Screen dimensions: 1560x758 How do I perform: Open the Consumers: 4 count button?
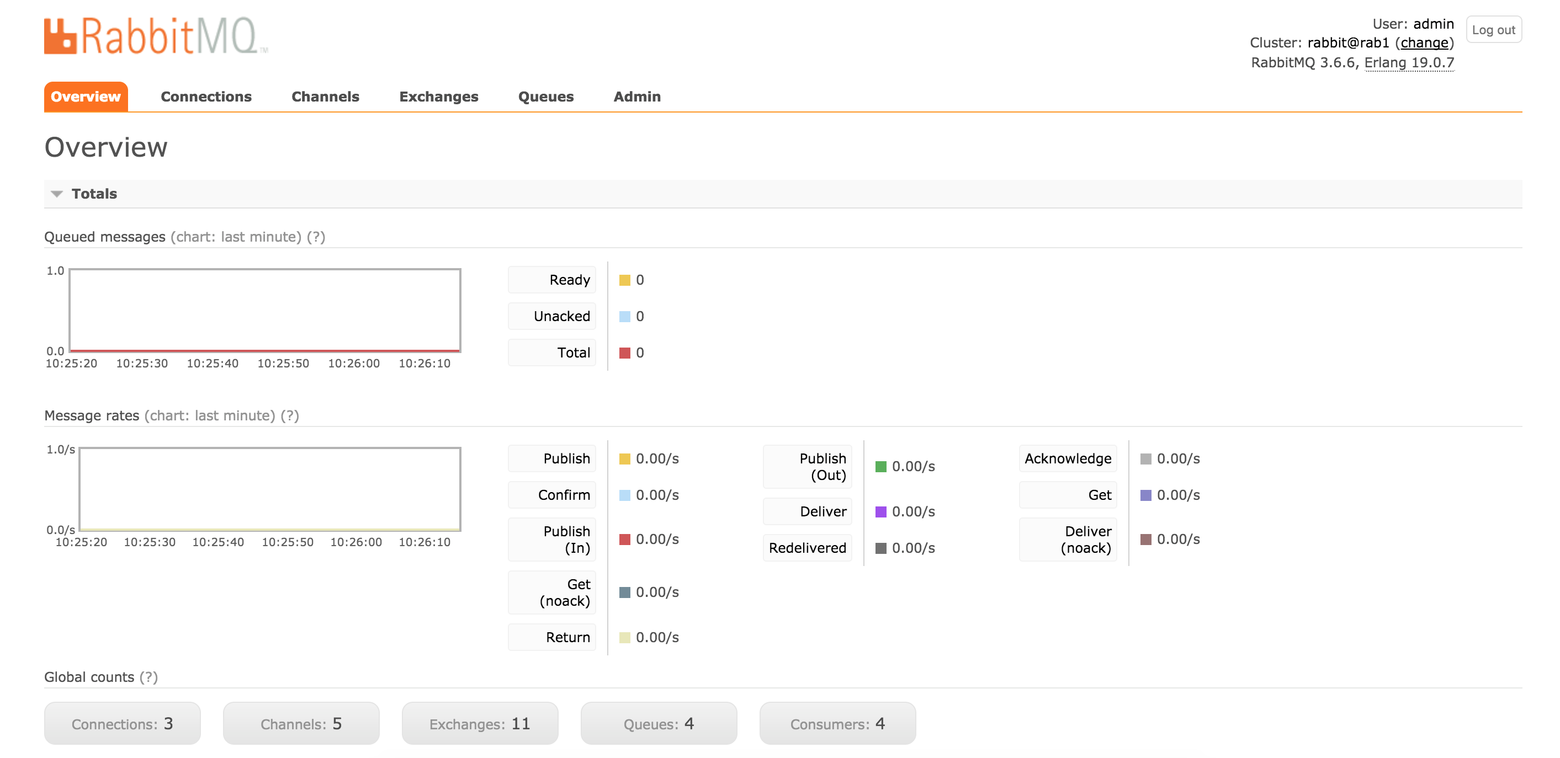coord(837,723)
